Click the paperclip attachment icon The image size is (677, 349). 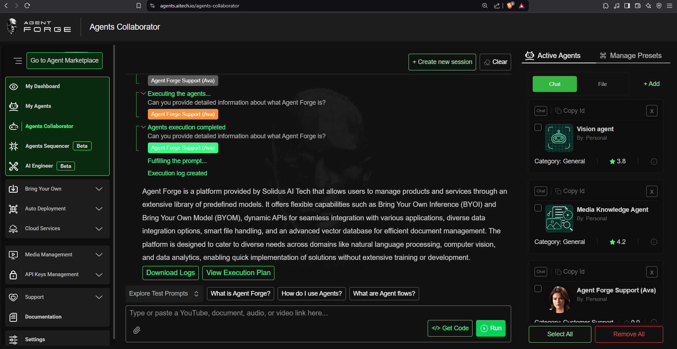click(137, 330)
